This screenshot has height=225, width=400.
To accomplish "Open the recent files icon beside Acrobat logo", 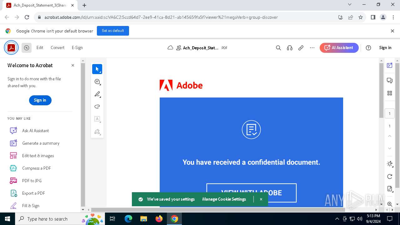I will coord(27,48).
